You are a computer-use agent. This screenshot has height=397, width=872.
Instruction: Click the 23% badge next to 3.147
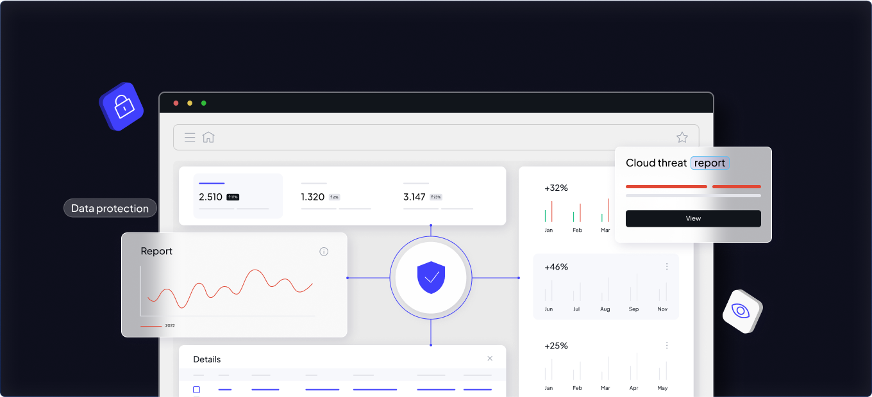click(436, 197)
